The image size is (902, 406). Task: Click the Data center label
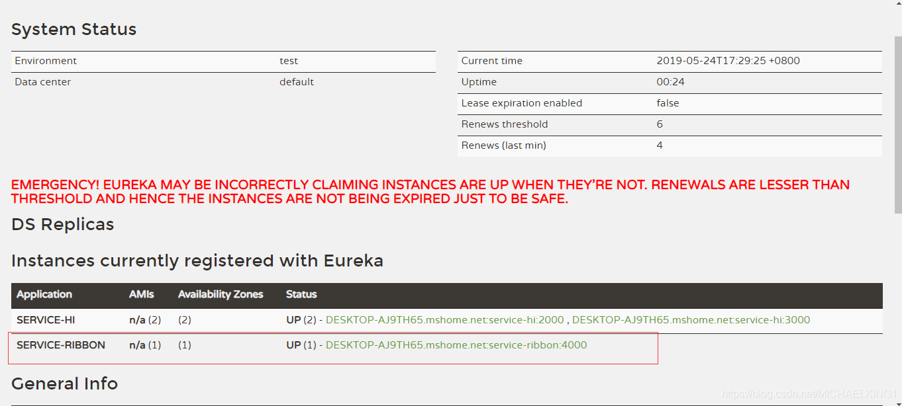43,82
